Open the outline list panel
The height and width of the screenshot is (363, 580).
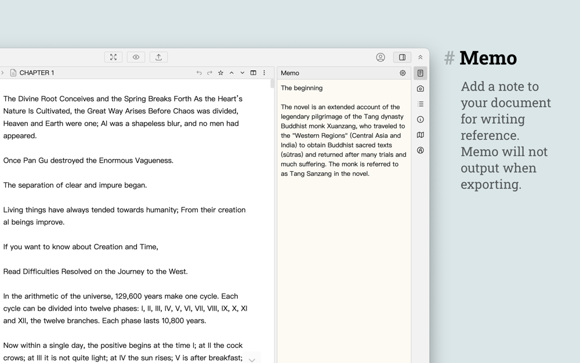[x=420, y=104]
